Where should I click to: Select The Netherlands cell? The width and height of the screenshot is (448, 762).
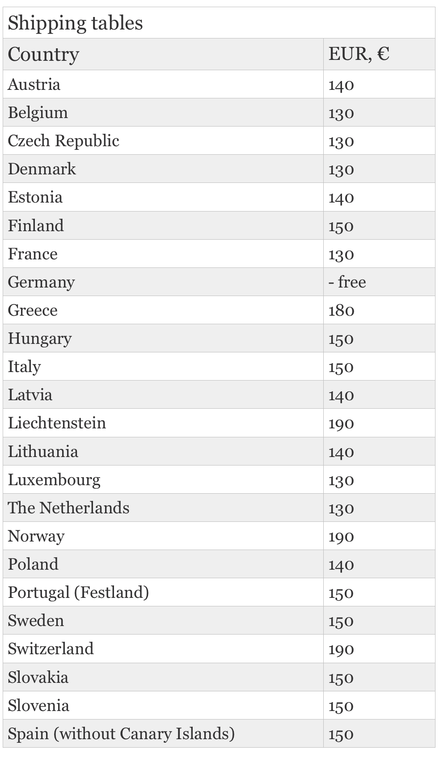point(163,508)
